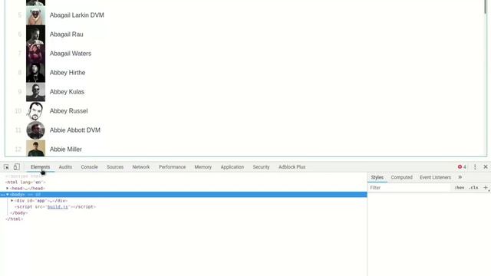Screen dimensions: 491x276
Task: Click the red error count indicator
Action: [x=462, y=167]
